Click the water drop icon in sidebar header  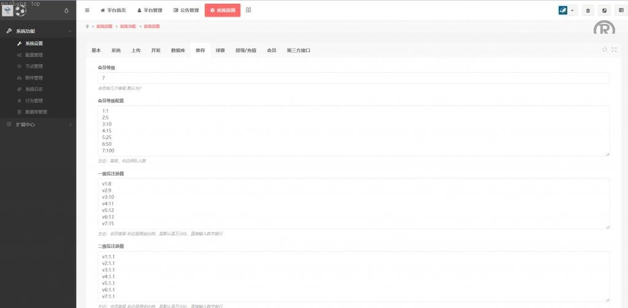coord(66,10)
